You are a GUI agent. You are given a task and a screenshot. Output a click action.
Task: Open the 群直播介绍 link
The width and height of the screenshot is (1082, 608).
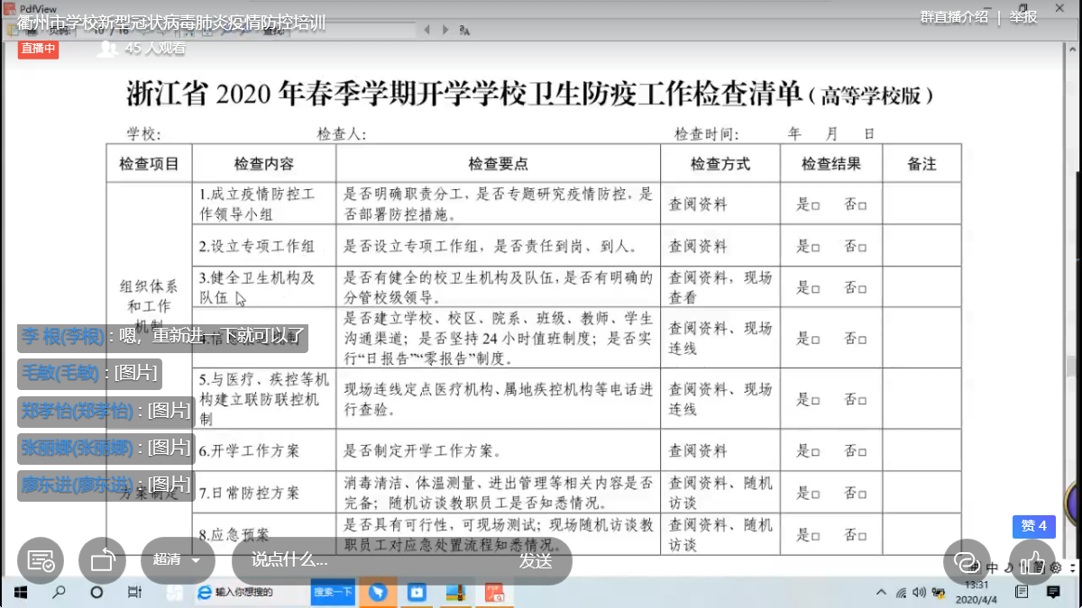pos(954,17)
